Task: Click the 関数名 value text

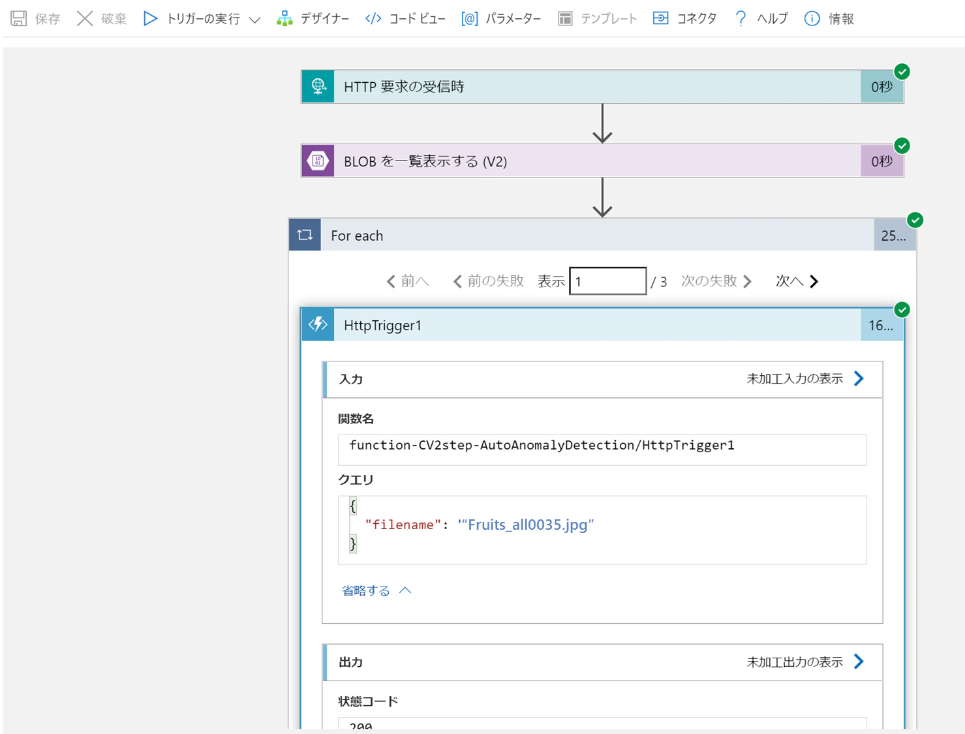Action: [x=542, y=445]
